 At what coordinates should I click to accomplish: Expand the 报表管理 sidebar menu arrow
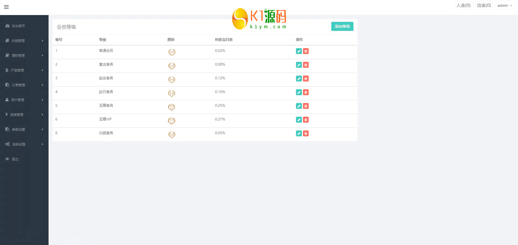click(43, 115)
